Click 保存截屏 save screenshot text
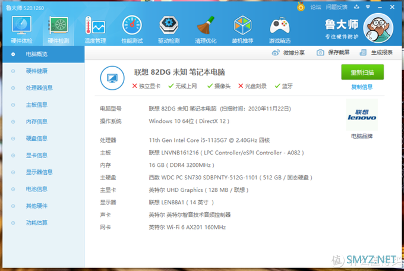Image resolution: width=404 pixels, height=271 pixels. [x=339, y=53]
